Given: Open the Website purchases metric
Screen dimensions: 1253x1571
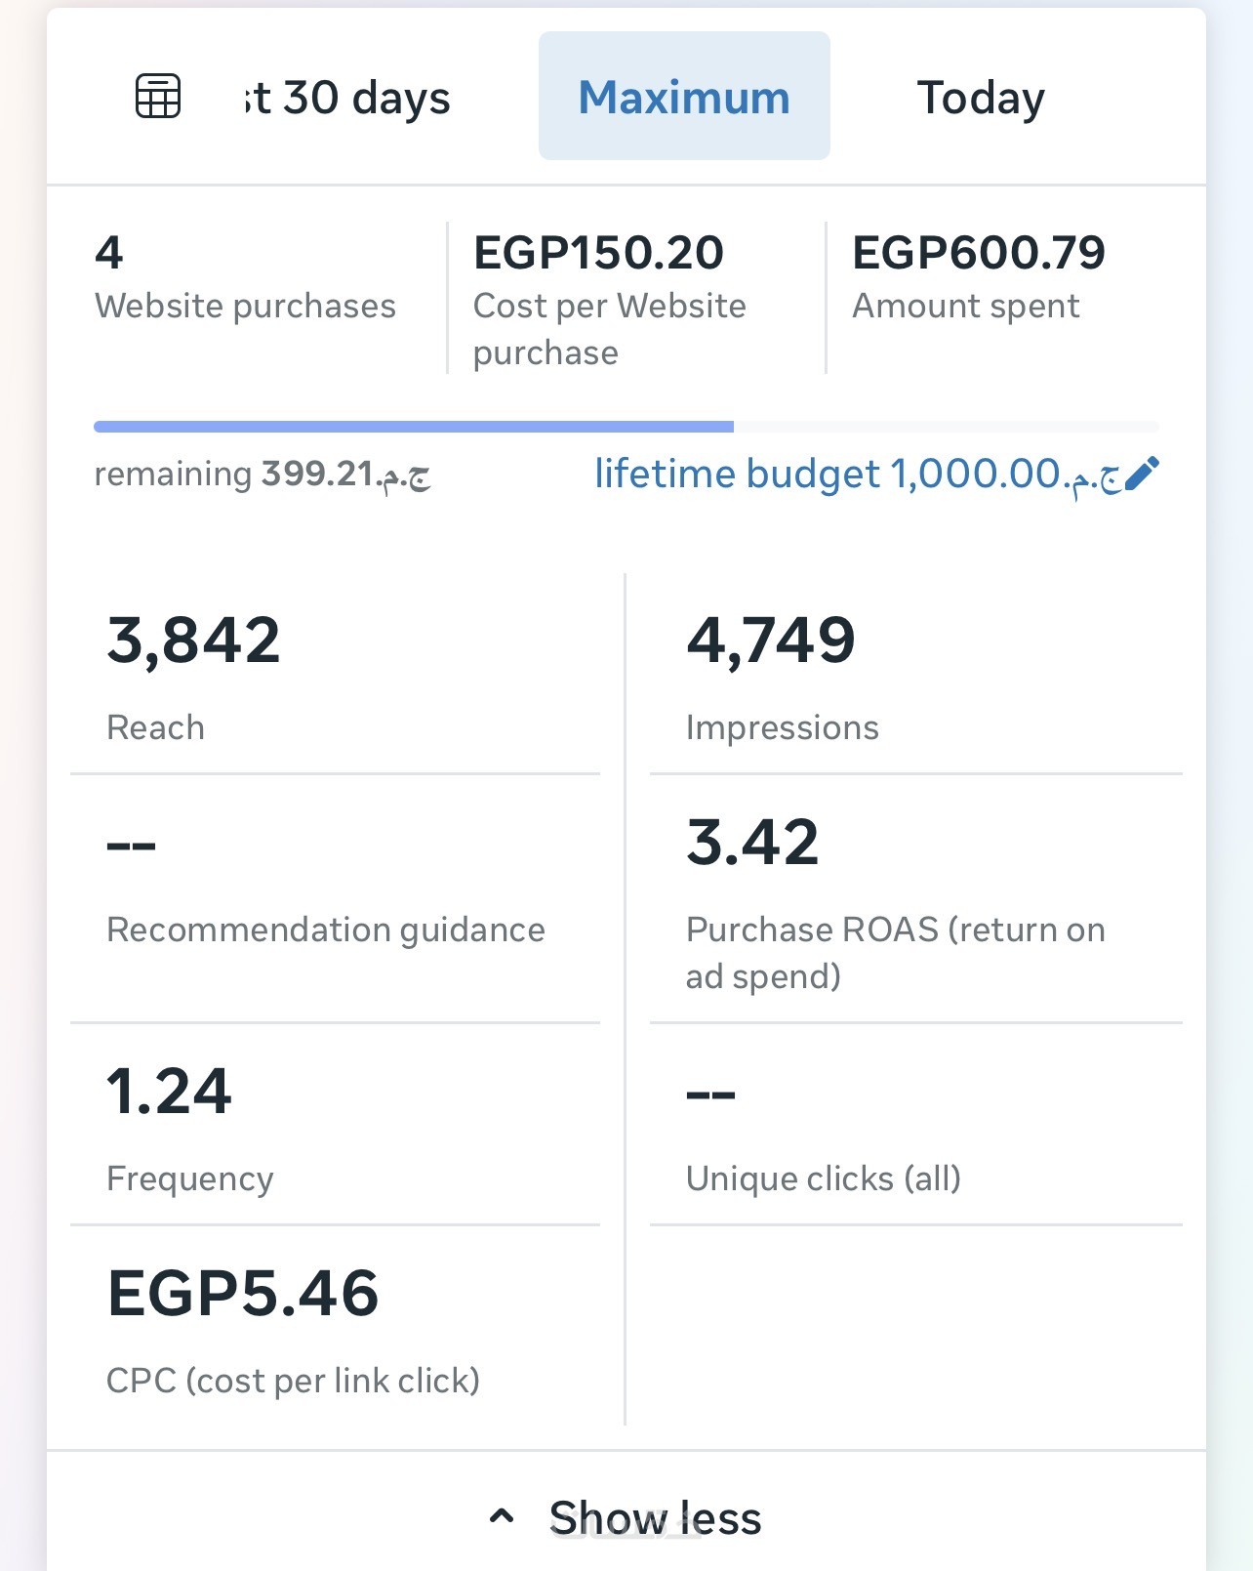Looking at the screenshot, I should [245, 278].
